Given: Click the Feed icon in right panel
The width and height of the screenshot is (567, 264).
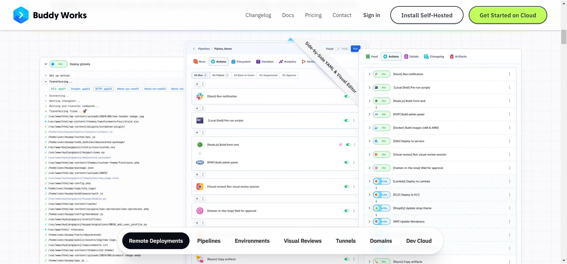Looking at the screenshot, I should click(368, 57).
